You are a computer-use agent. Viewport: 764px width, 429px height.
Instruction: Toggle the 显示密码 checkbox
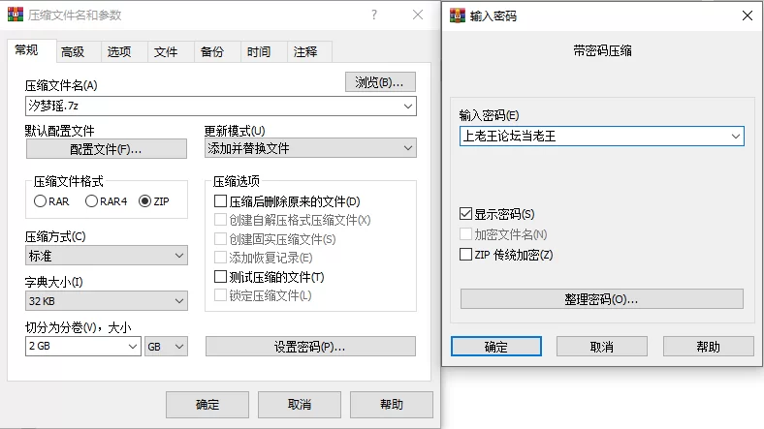pos(466,213)
